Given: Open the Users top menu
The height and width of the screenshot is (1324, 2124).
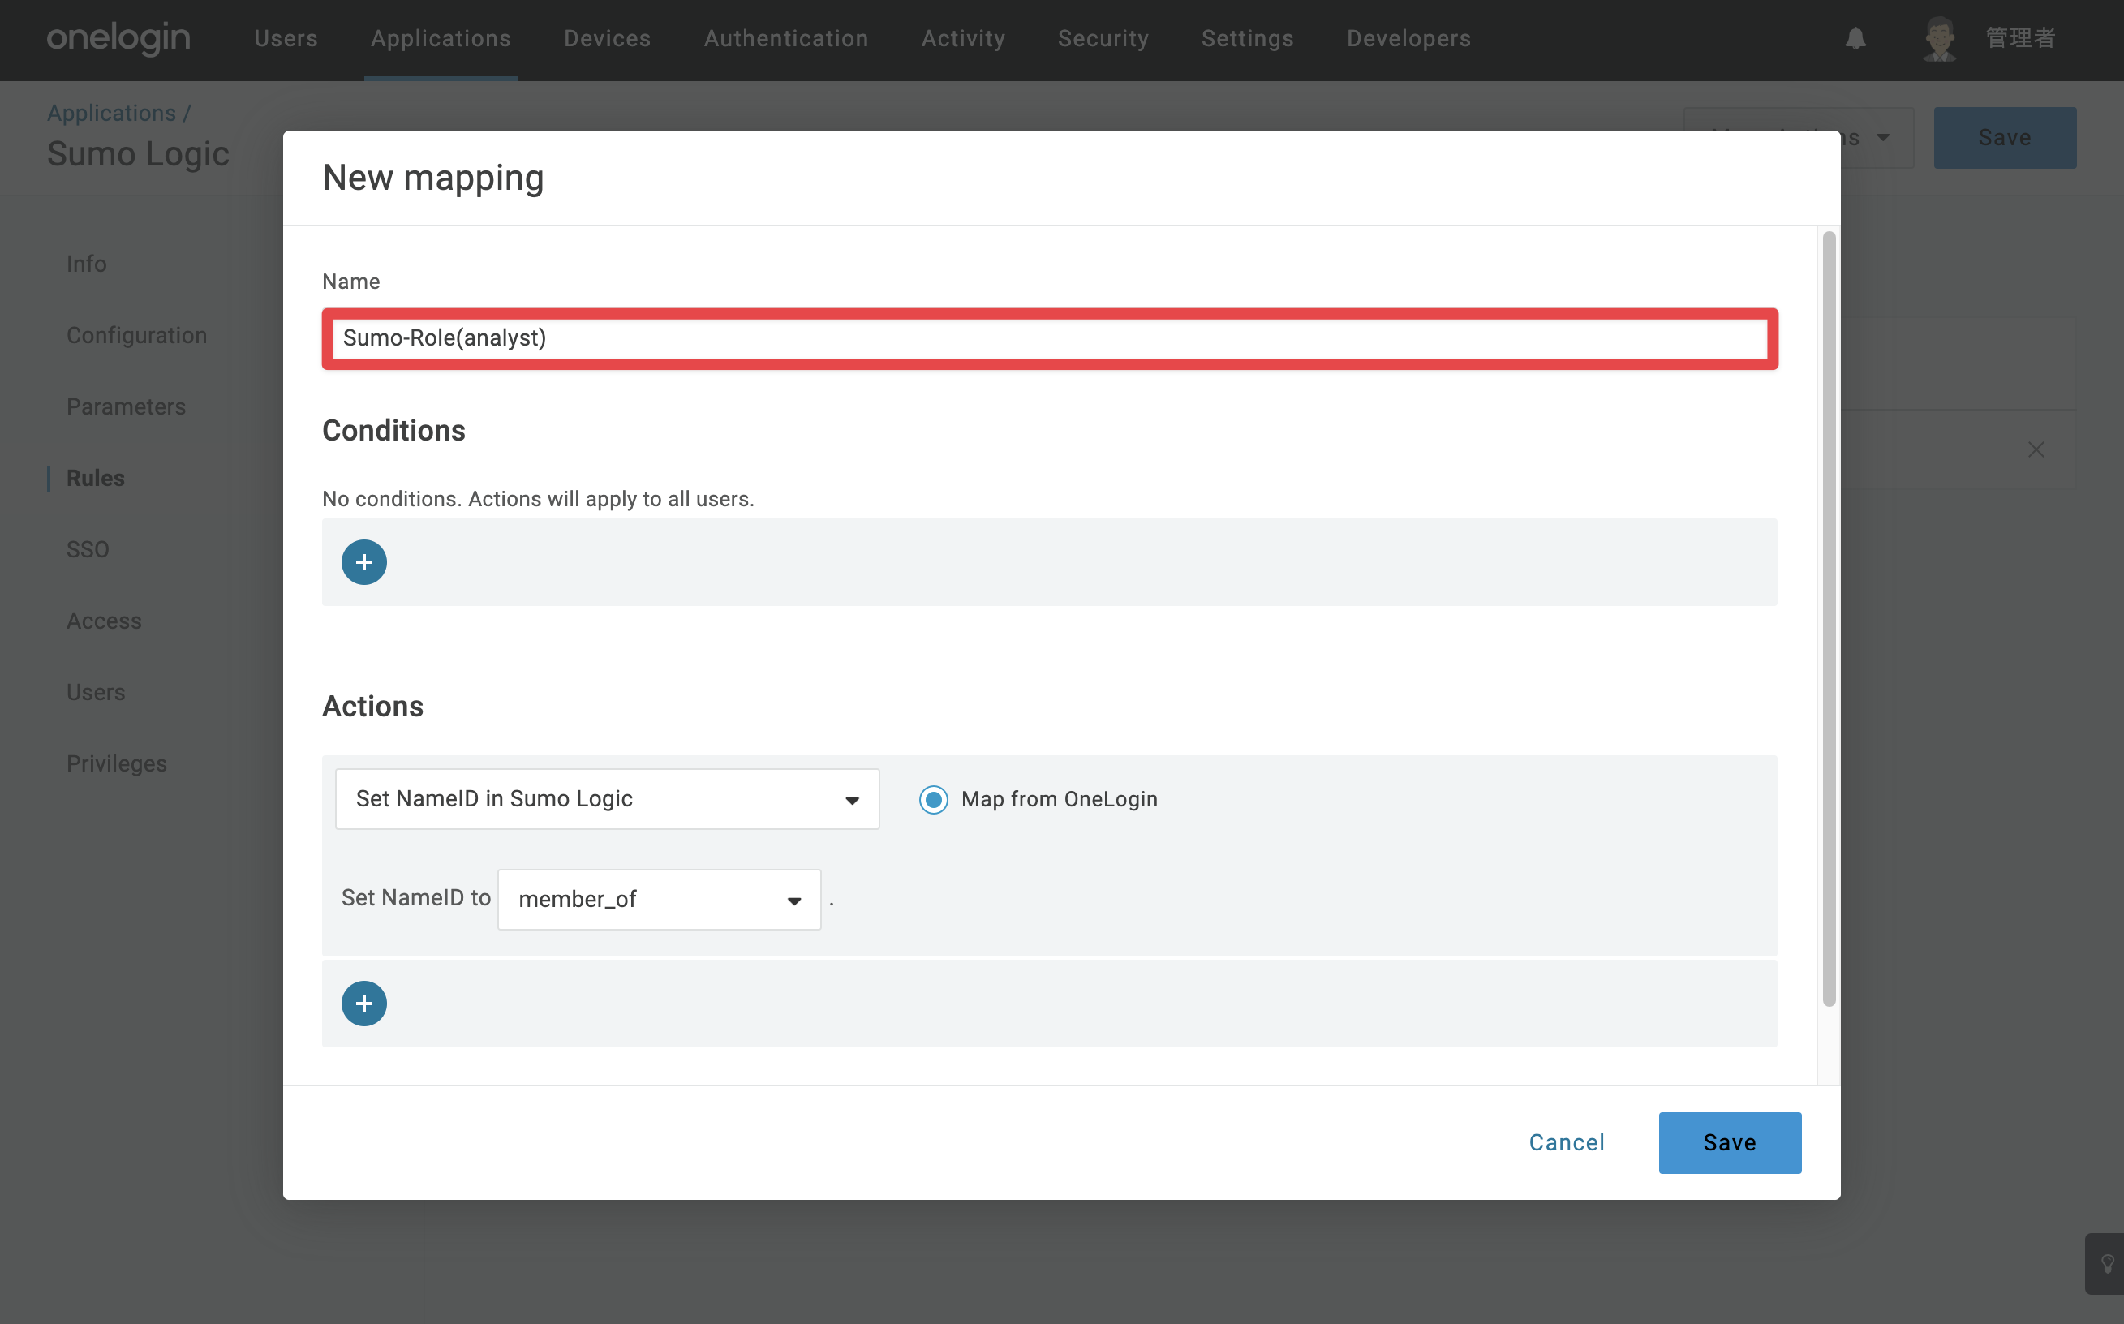Looking at the screenshot, I should [286, 38].
